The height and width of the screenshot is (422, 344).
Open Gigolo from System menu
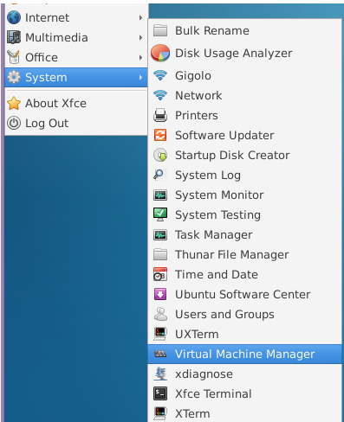[x=245, y=75]
